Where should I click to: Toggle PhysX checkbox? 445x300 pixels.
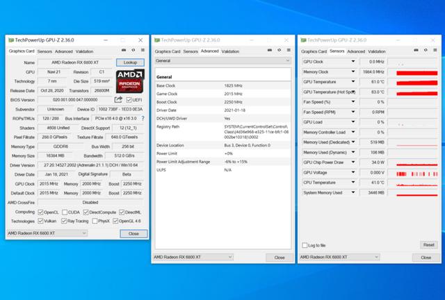95,221
